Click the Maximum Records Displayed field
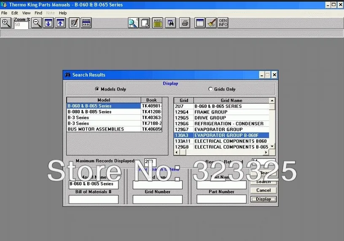The image size is (344, 241). tap(150, 162)
